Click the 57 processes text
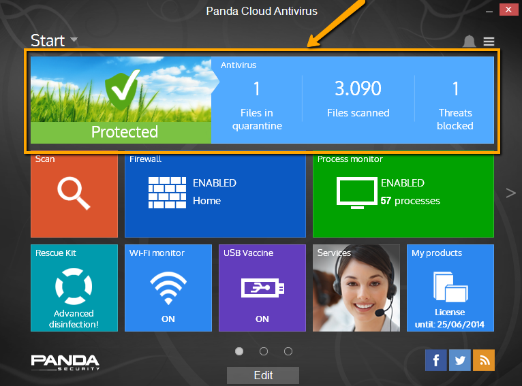Viewport: 522px width, 386px height. (x=410, y=201)
